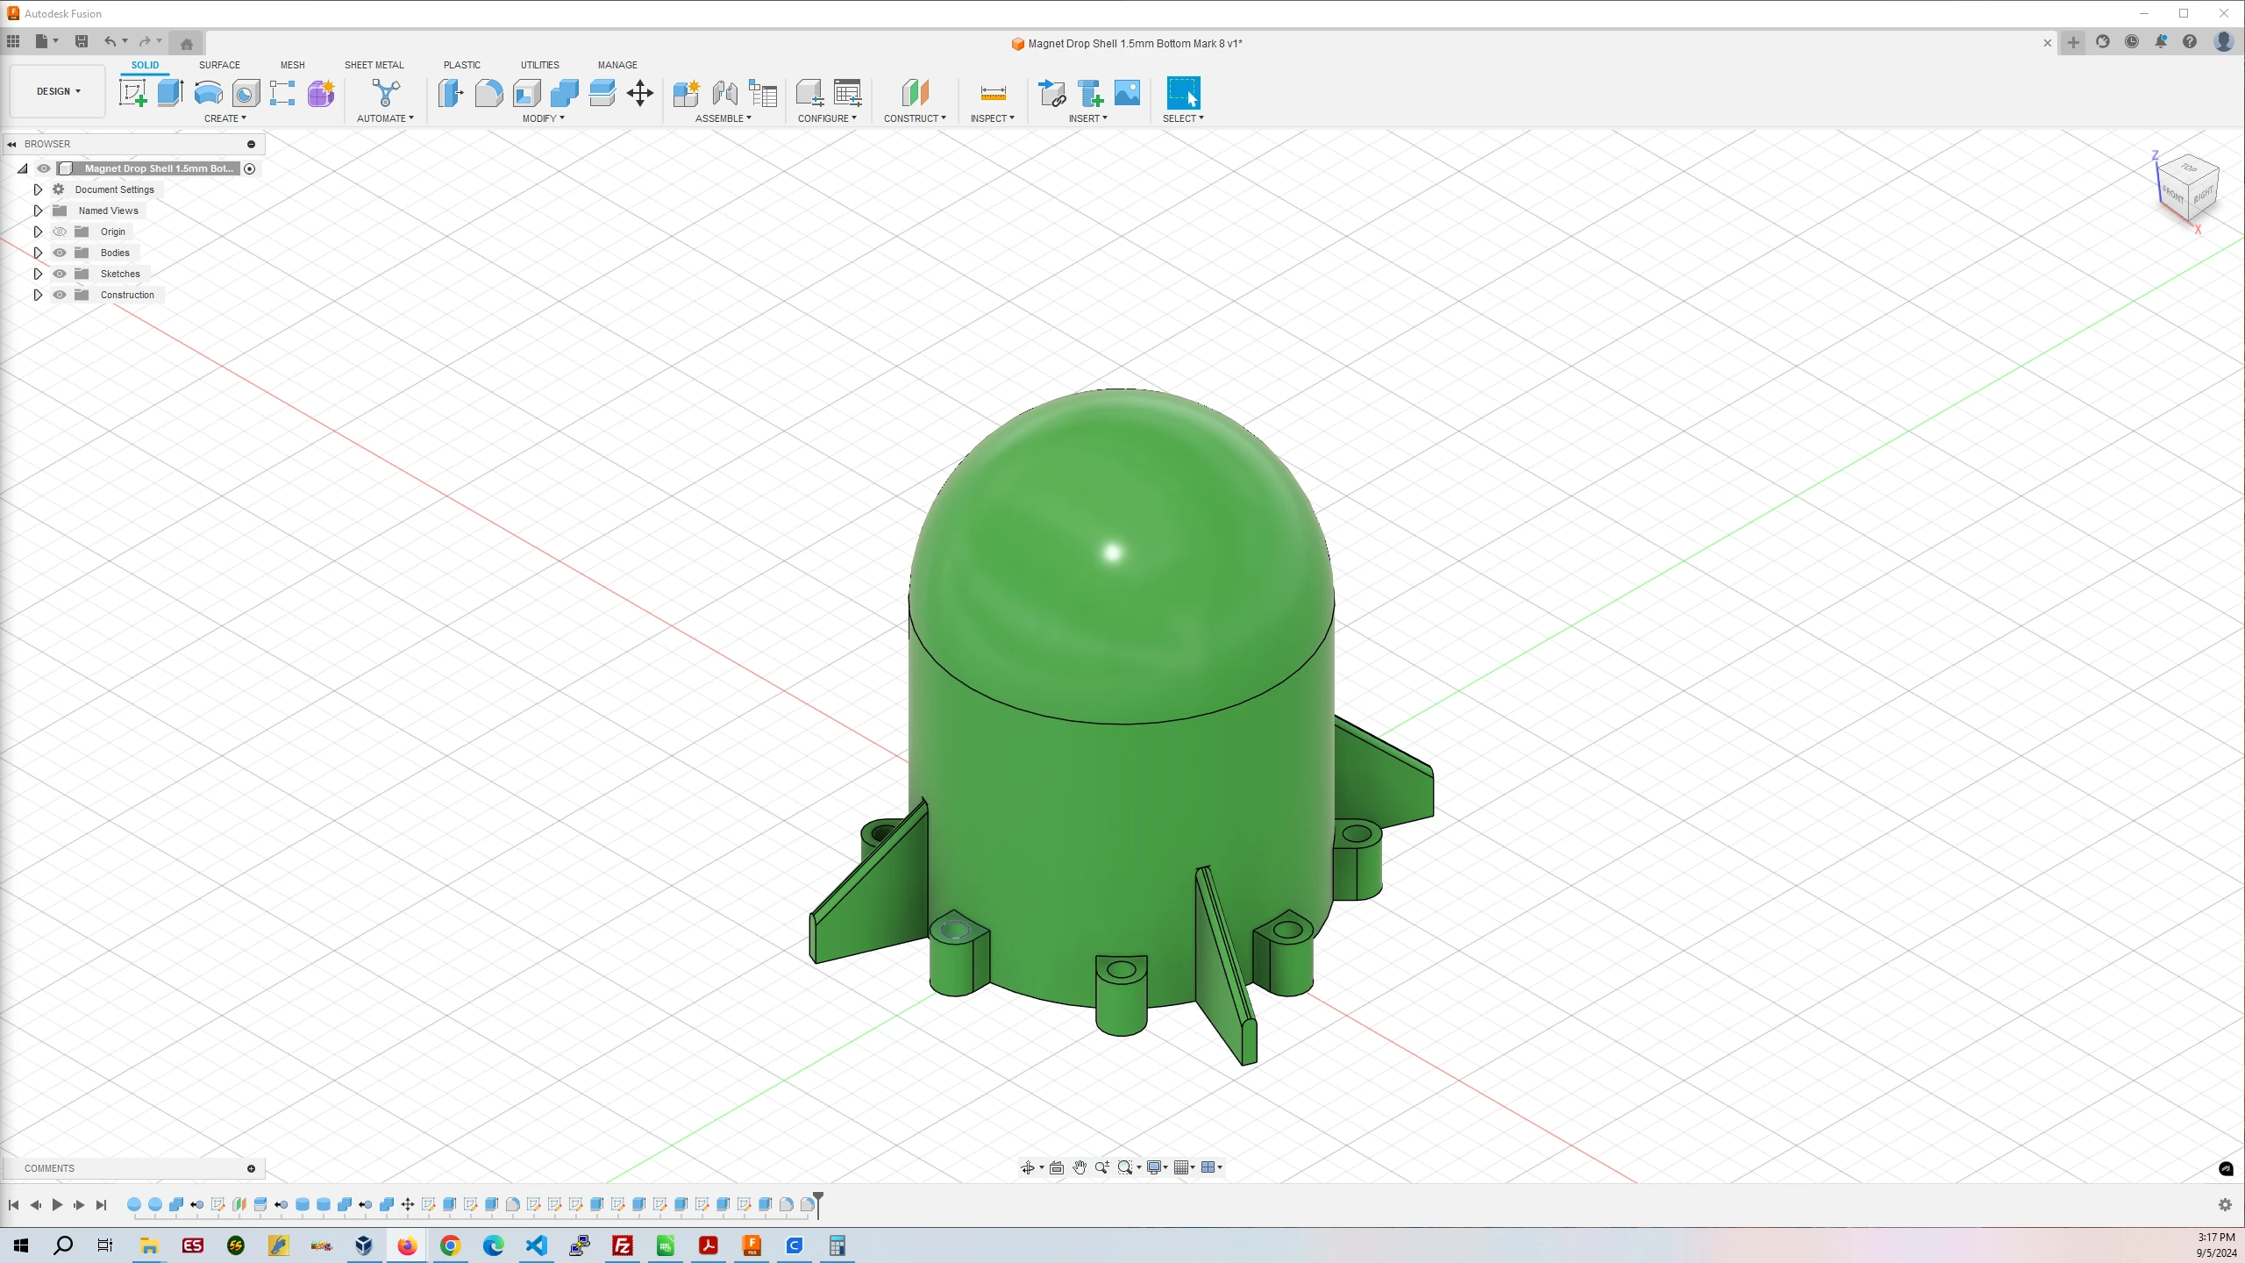Viewport: 2245px width, 1263px height.
Task: Select the Fillet tool
Action: (x=488, y=93)
